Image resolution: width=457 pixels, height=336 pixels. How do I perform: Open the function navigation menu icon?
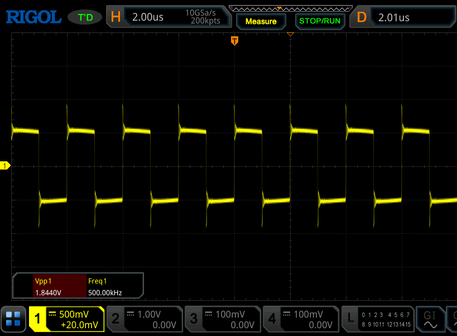pyautogui.click(x=13, y=319)
